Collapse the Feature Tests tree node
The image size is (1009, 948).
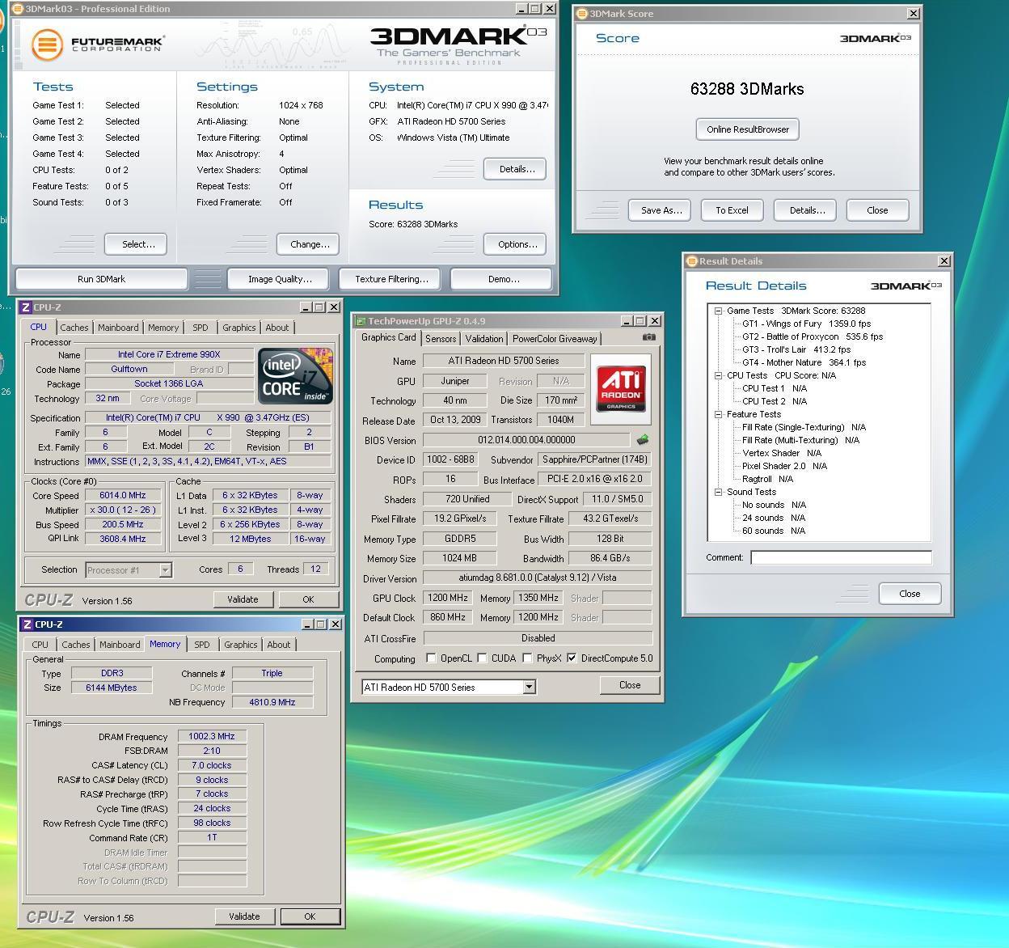pos(718,414)
